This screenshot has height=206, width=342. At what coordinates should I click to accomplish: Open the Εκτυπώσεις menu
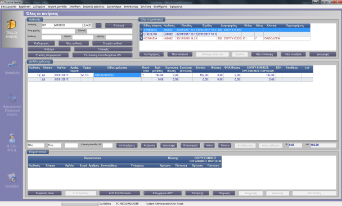coord(131,7)
